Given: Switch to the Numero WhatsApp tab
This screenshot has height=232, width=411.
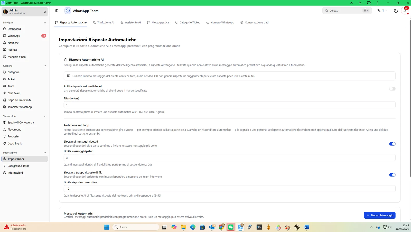Looking at the screenshot, I should (220, 23).
